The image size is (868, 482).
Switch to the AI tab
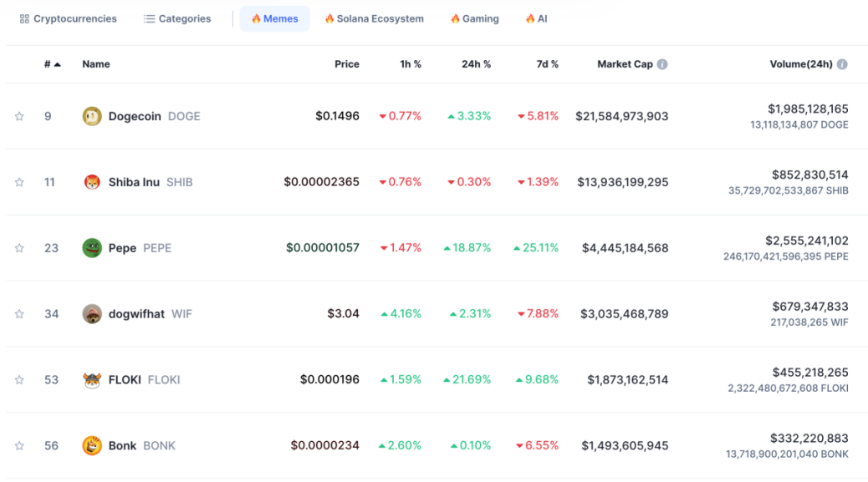point(536,18)
